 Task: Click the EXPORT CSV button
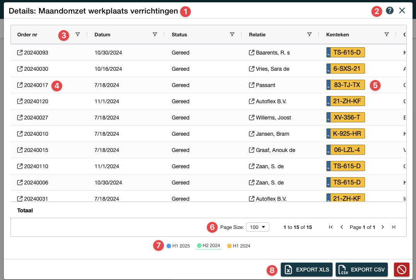click(x=362, y=270)
